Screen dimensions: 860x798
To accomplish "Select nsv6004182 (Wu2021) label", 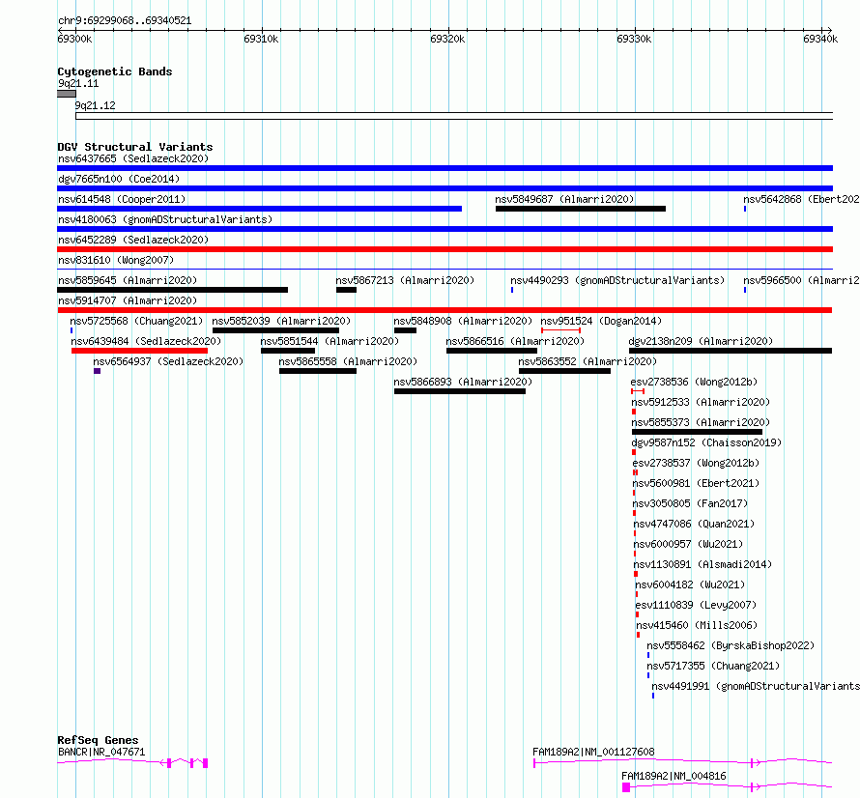I will (x=690, y=584).
